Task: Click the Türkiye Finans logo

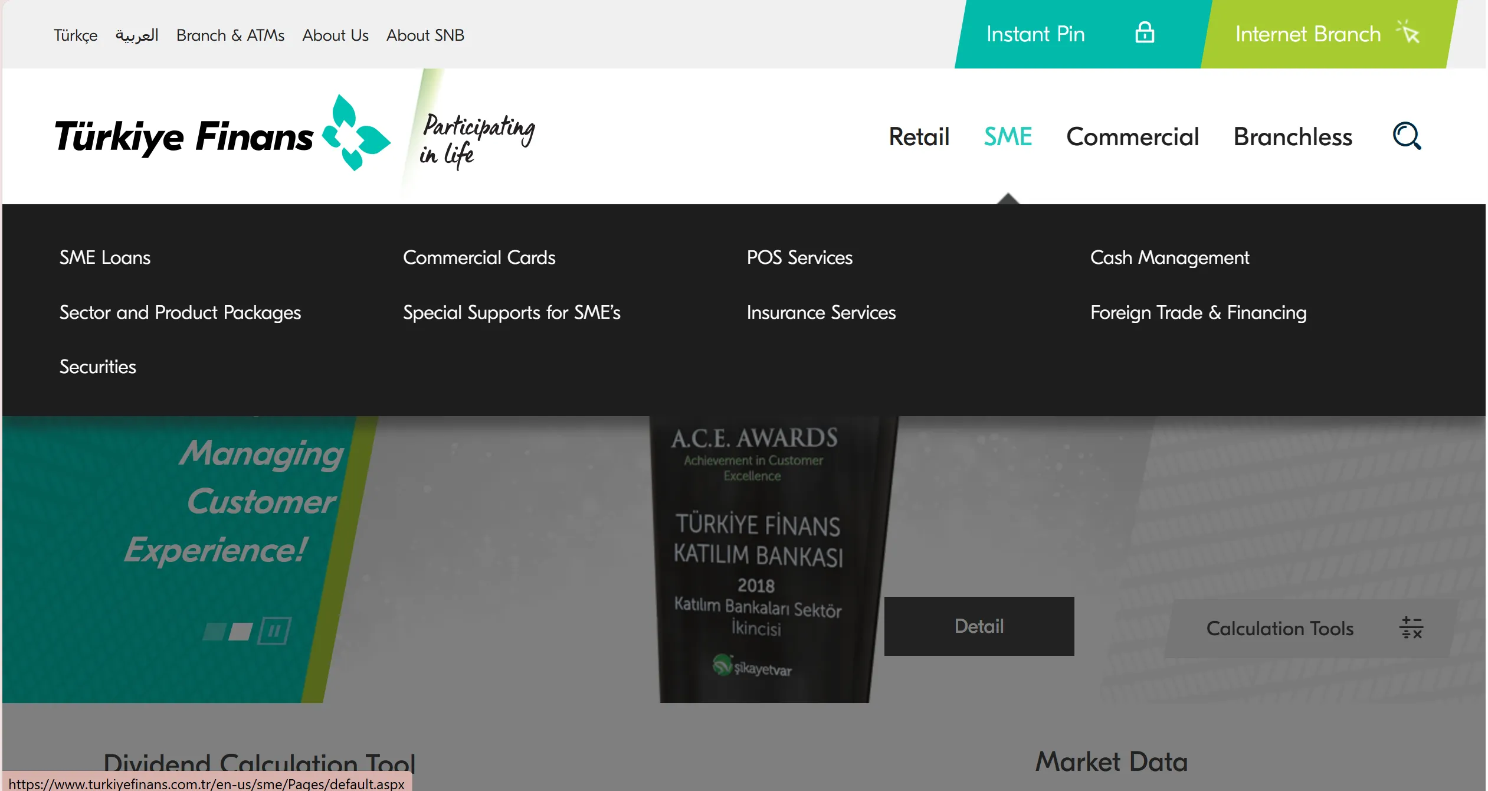Action: [222, 135]
